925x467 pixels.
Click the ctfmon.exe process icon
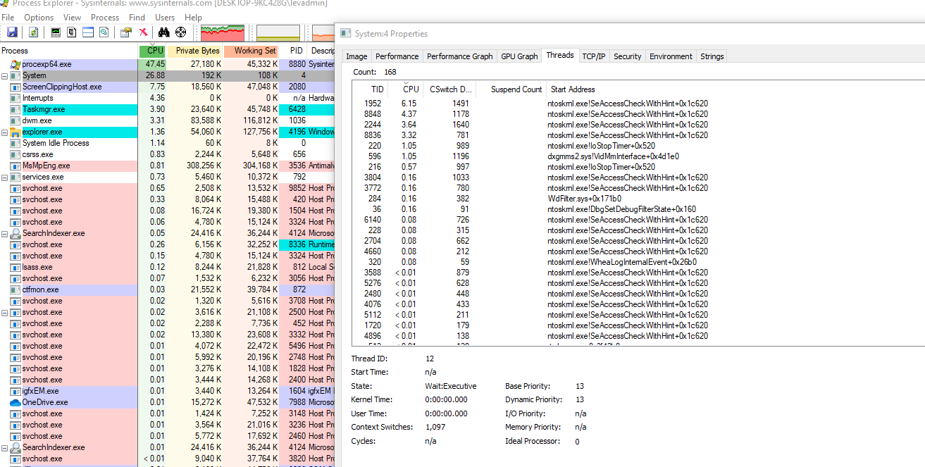tap(15, 289)
